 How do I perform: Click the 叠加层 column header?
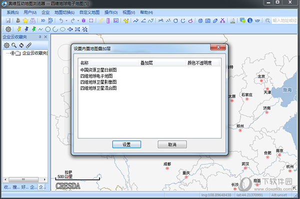[x=162, y=63]
